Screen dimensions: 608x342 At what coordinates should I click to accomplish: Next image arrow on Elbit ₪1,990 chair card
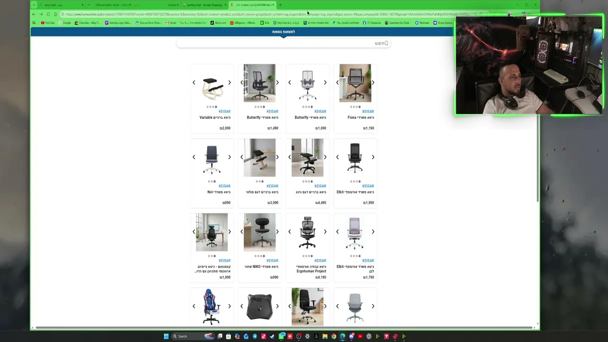[x=373, y=157]
